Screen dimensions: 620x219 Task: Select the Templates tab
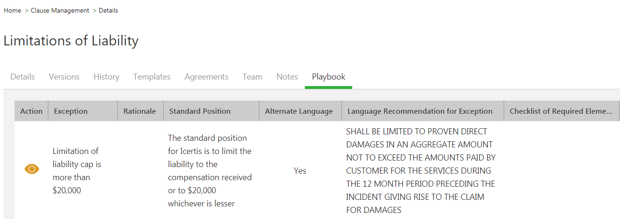click(152, 77)
